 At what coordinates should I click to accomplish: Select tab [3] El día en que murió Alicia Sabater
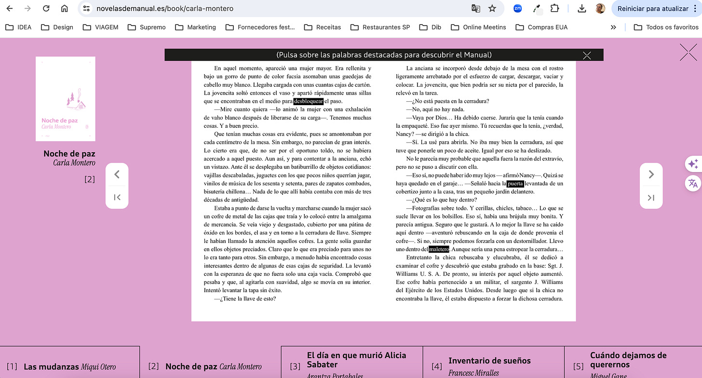click(351, 363)
